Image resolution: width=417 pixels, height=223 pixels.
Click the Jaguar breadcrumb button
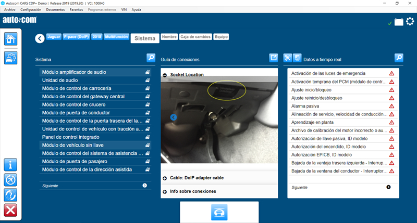54,37
